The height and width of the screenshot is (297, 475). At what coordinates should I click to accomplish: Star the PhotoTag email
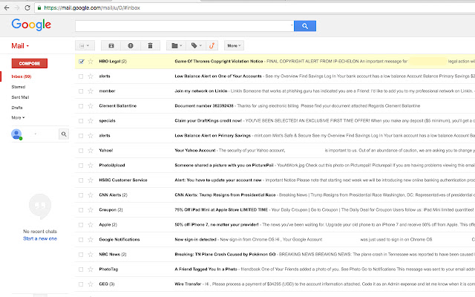click(x=91, y=270)
